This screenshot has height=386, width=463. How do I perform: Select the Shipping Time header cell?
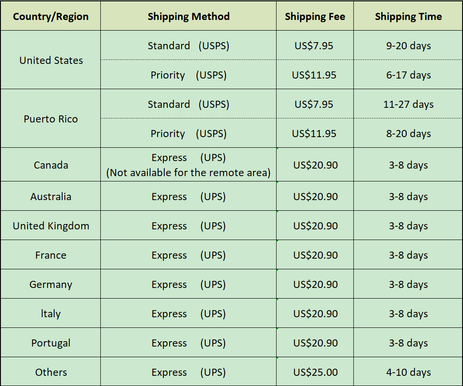(408, 17)
